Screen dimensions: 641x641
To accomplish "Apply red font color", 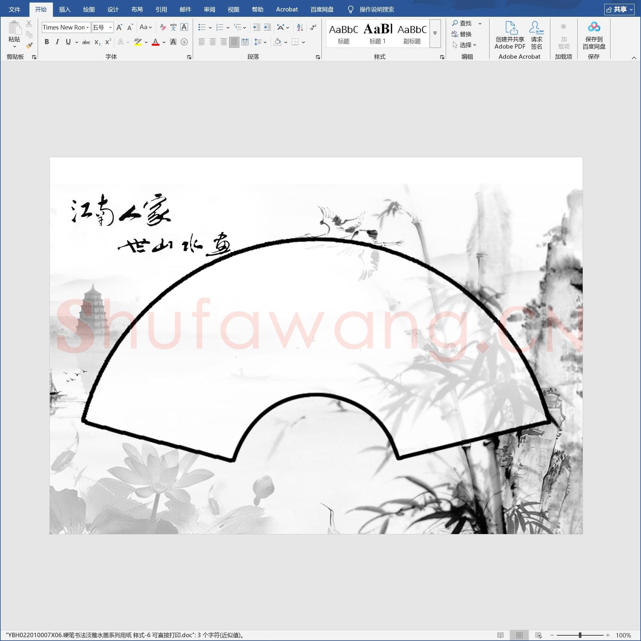I will pyautogui.click(x=156, y=42).
